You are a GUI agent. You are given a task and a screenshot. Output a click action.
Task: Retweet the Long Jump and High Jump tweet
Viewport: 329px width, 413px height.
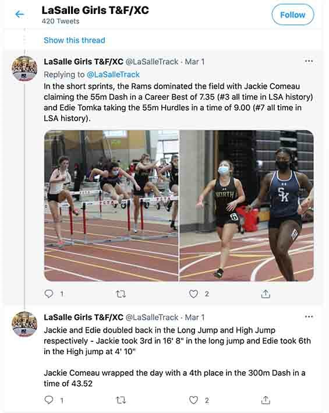121,400
